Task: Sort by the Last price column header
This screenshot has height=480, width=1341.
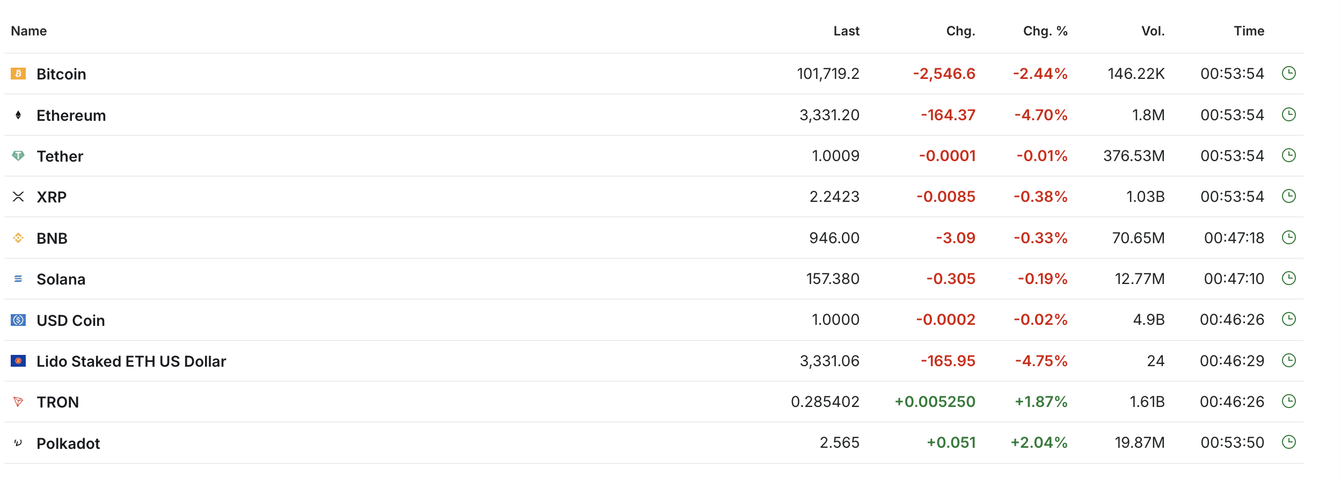Action: pos(847,31)
